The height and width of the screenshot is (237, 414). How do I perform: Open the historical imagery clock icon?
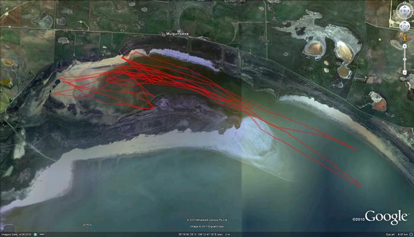click(x=35, y=235)
